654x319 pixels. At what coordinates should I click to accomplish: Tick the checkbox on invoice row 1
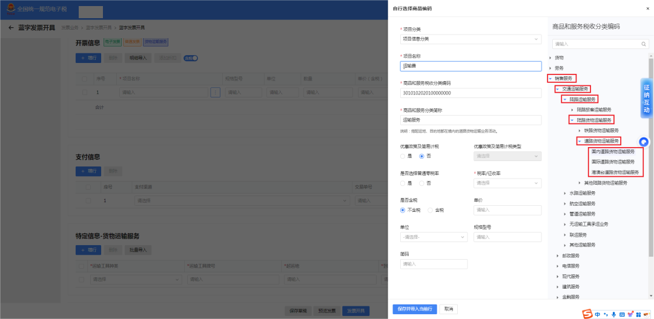pyautogui.click(x=85, y=93)
